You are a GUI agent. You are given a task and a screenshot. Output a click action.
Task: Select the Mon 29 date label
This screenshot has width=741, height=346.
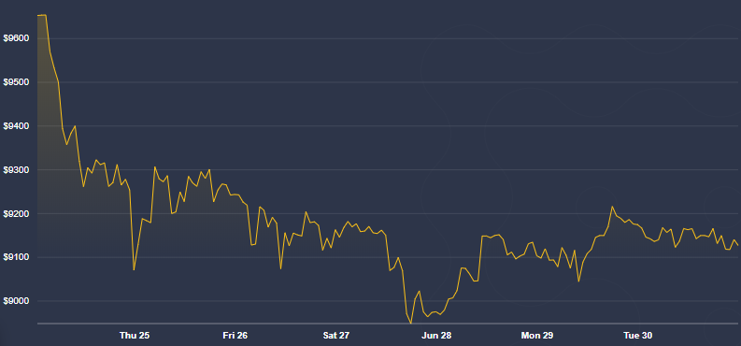[x=537, y=336]
